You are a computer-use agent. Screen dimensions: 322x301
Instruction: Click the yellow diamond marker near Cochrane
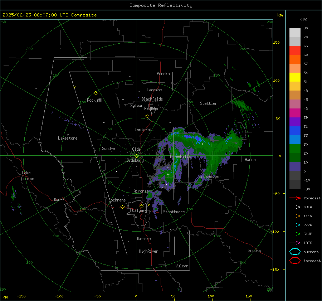click(x=122, y=207)
